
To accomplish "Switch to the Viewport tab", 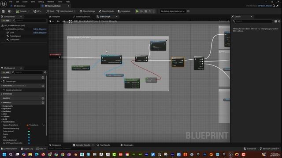I will (55, 17).
